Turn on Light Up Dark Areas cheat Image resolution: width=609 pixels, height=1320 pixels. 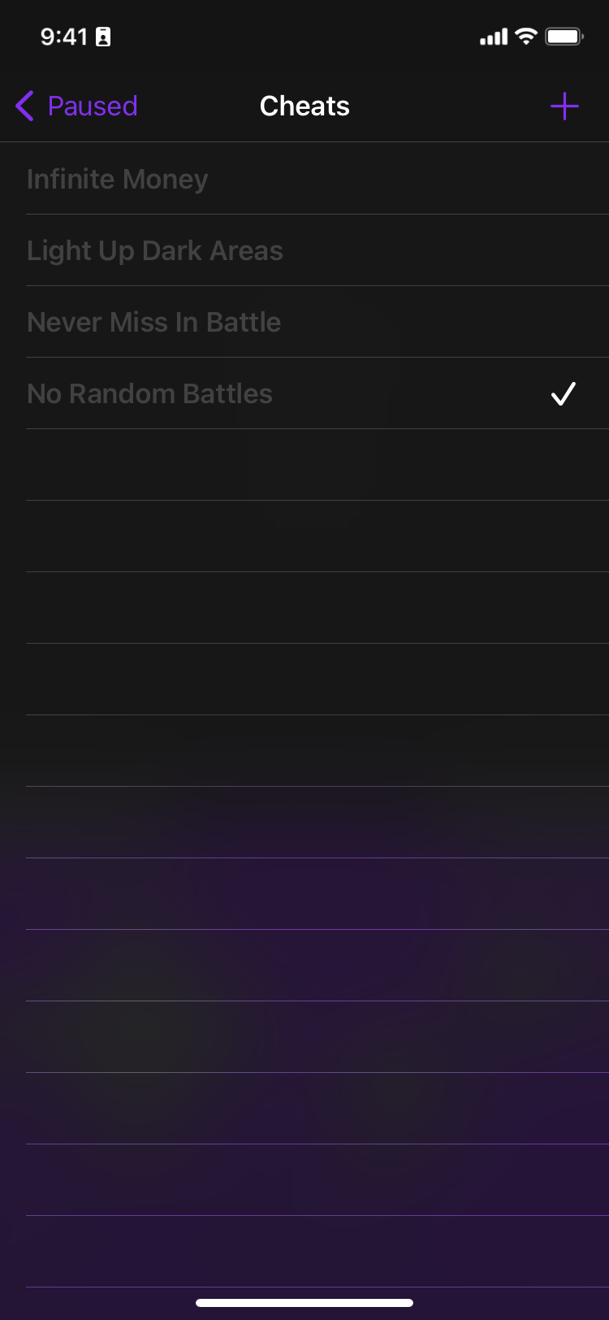[155, 250]
